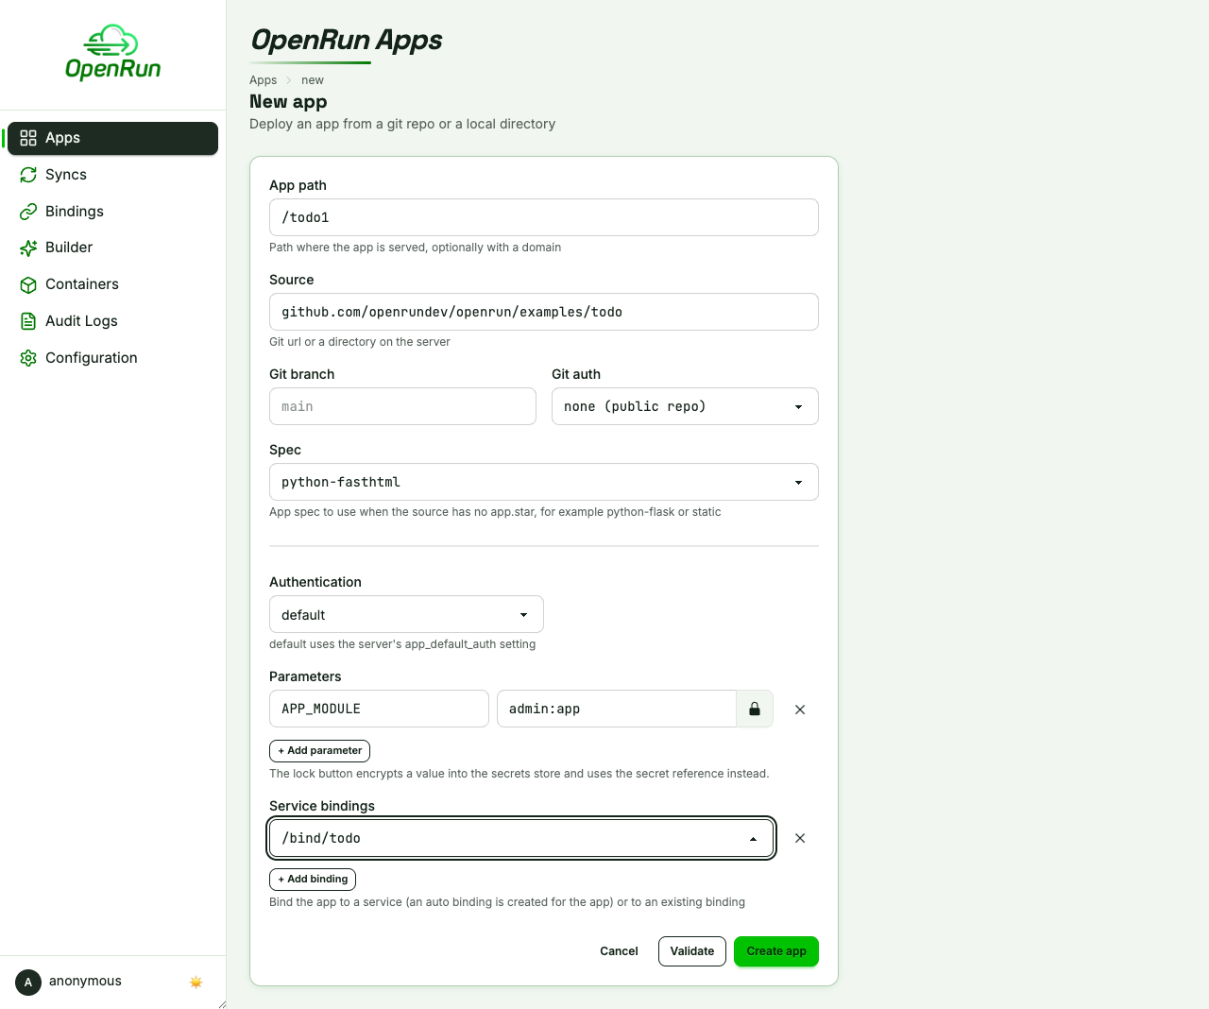Open the Audit Logs page in the sidebar
Screen dimensions: 1209x1009
pyautogui.click(x=112, y=321)
